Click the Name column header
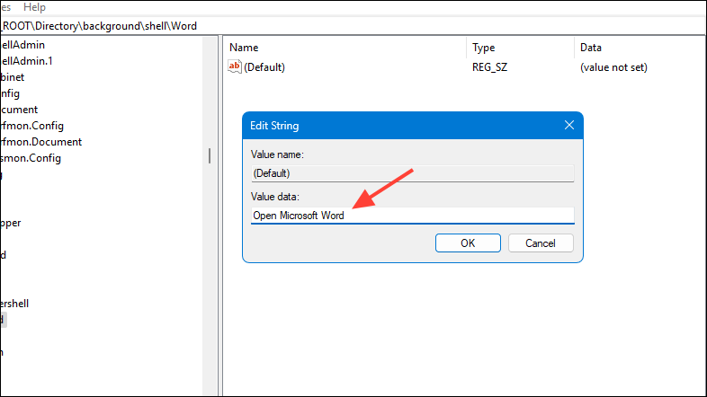This screenshot has height=397, width=707. pyautogui.click(x=244, y=48)
